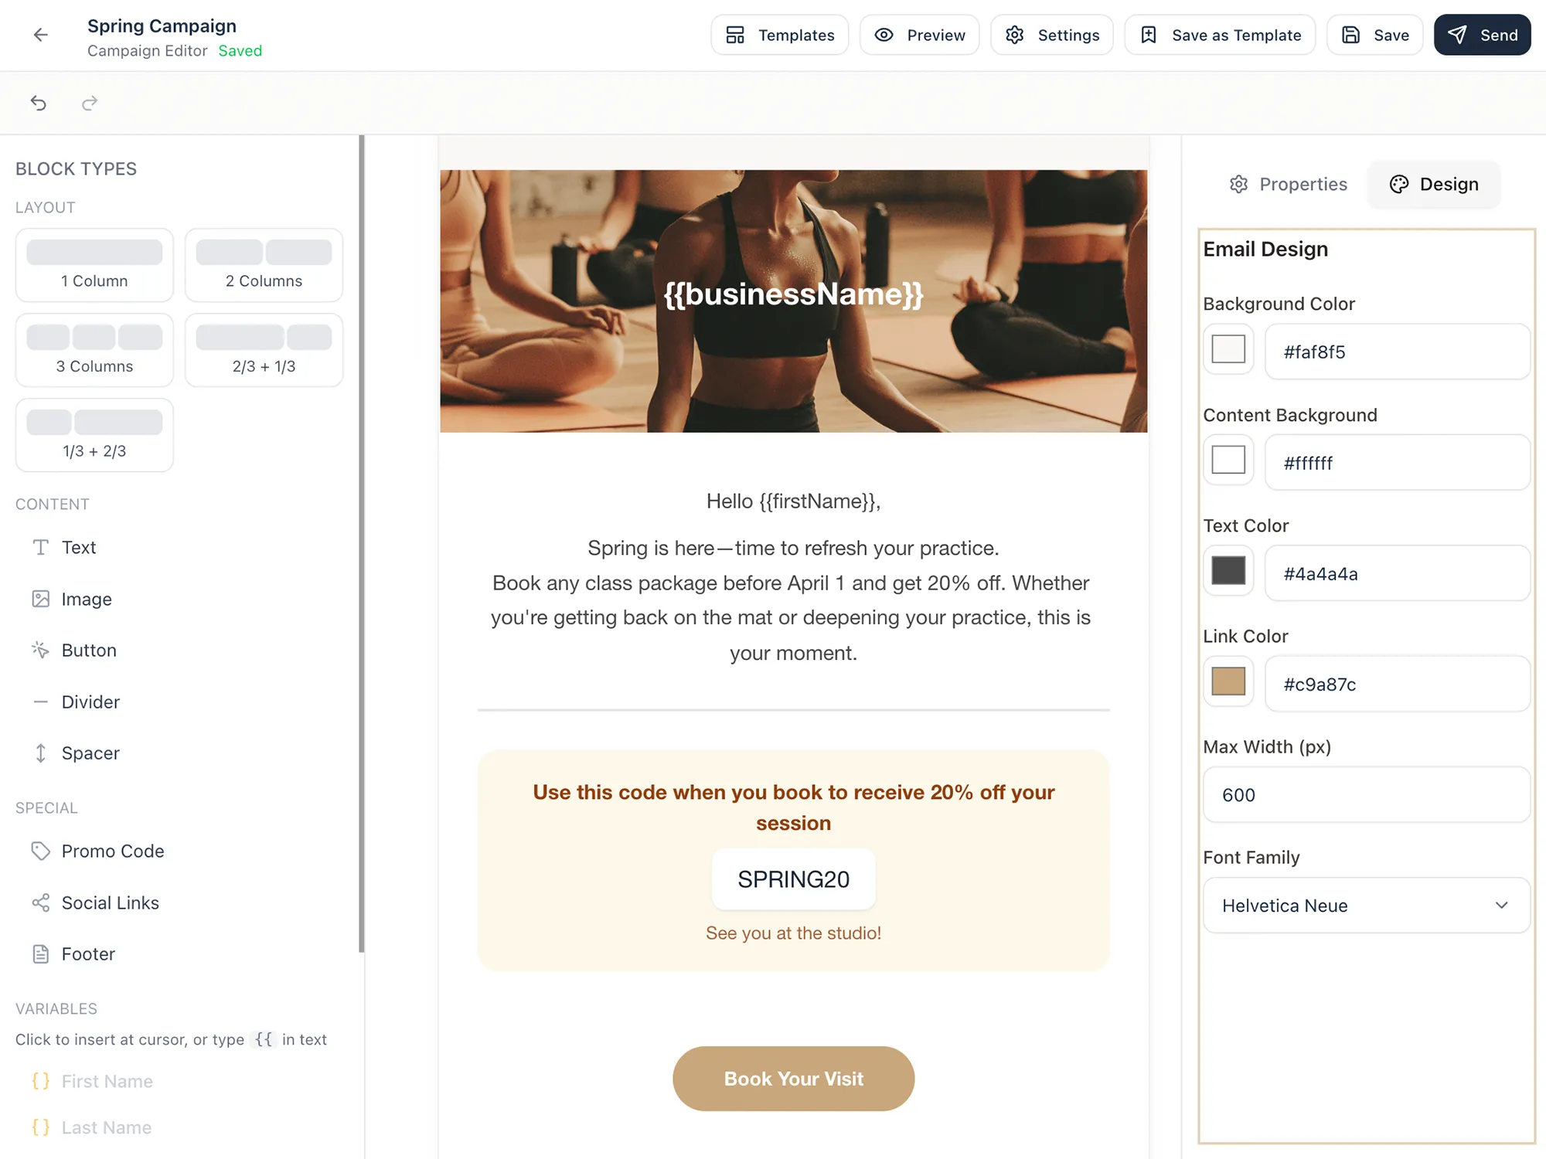Add a Button block to the email
Screen dimensions: 1546x1159
pyautogui.click(x=88, y=650)
